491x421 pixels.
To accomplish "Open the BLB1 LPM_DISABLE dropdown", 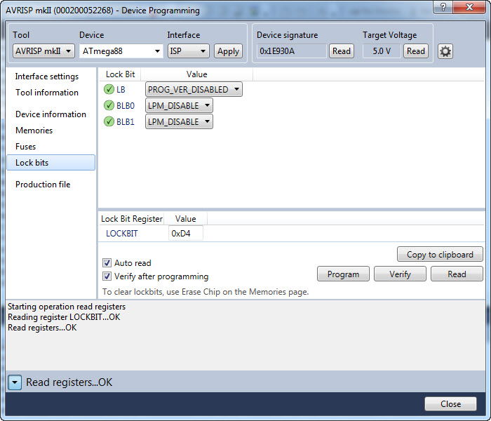I will pyautogui.click(x=179, y=121).
